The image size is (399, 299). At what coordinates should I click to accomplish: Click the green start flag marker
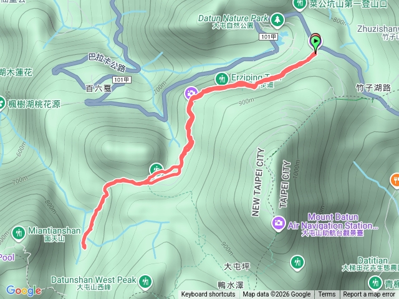[315, 43]
